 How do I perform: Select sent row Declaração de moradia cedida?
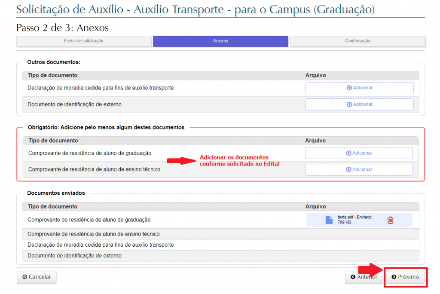[101, 245]
